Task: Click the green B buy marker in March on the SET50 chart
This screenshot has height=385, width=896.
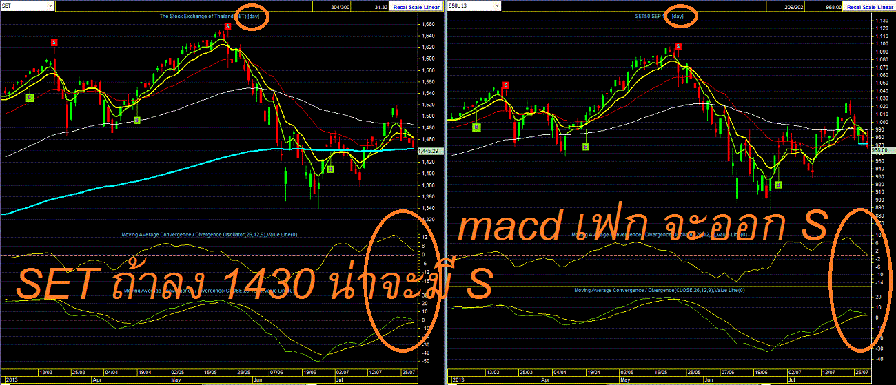Action: tap(477, 127)
